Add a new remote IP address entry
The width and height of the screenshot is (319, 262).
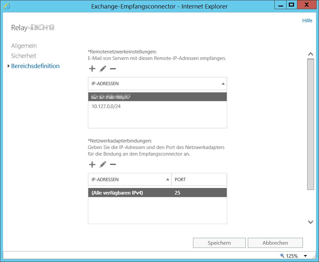(92, 69)
